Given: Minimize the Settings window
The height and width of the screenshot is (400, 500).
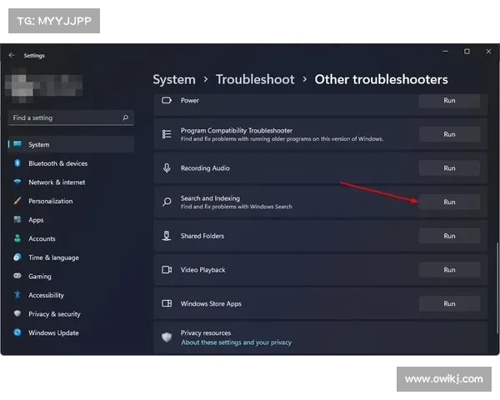Looking at the screenshot, I should coord(446,52).
